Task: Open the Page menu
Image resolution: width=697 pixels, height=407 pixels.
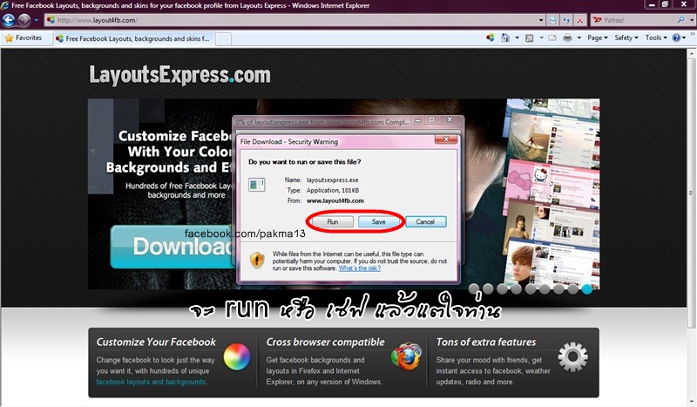Action: [598, 37]
